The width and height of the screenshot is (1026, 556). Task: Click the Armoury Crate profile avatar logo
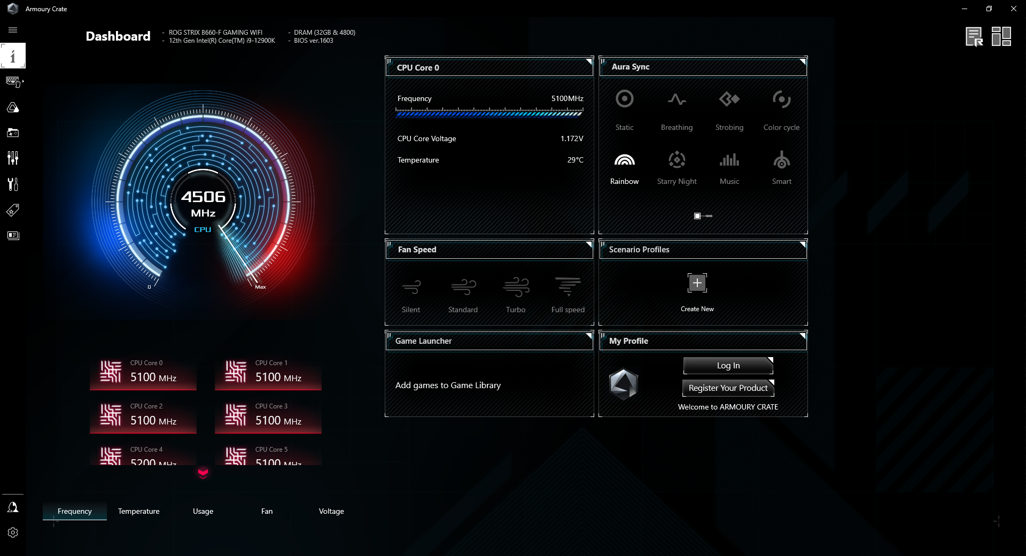[x=624, y=384]
